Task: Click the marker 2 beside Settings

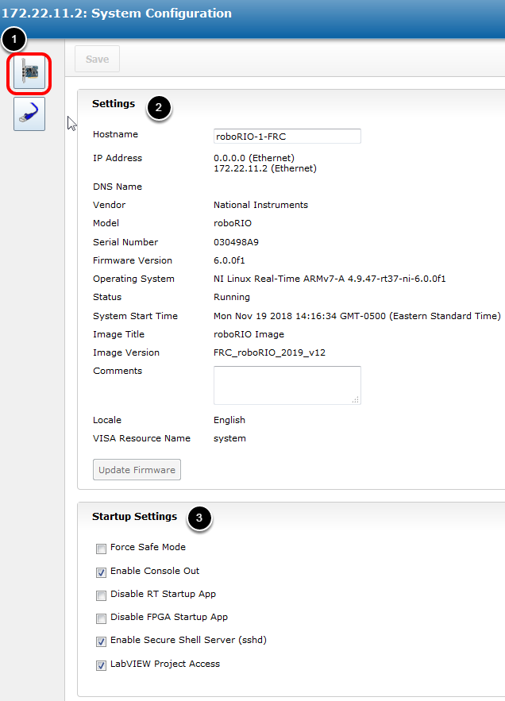Action: coord(160,109)
